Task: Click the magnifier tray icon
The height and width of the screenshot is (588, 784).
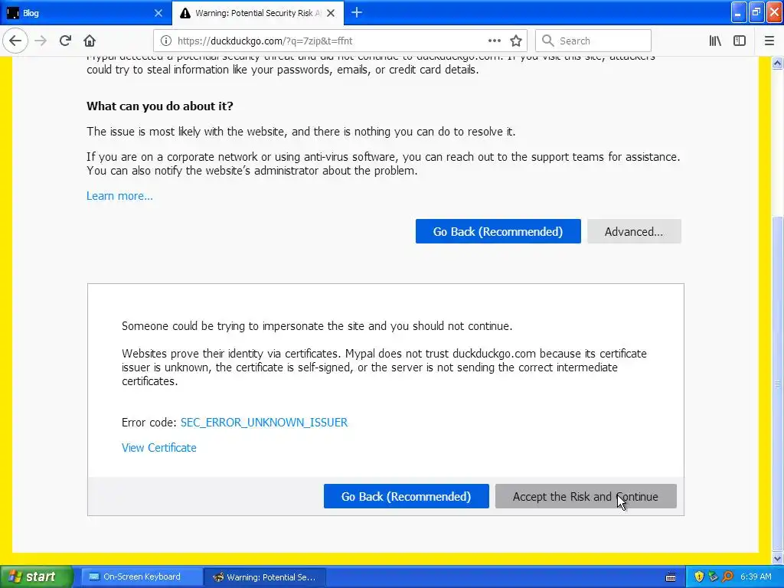Action: (x=727, y=577)
